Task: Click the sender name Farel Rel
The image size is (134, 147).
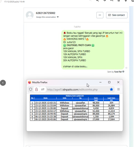Action: 118,72
